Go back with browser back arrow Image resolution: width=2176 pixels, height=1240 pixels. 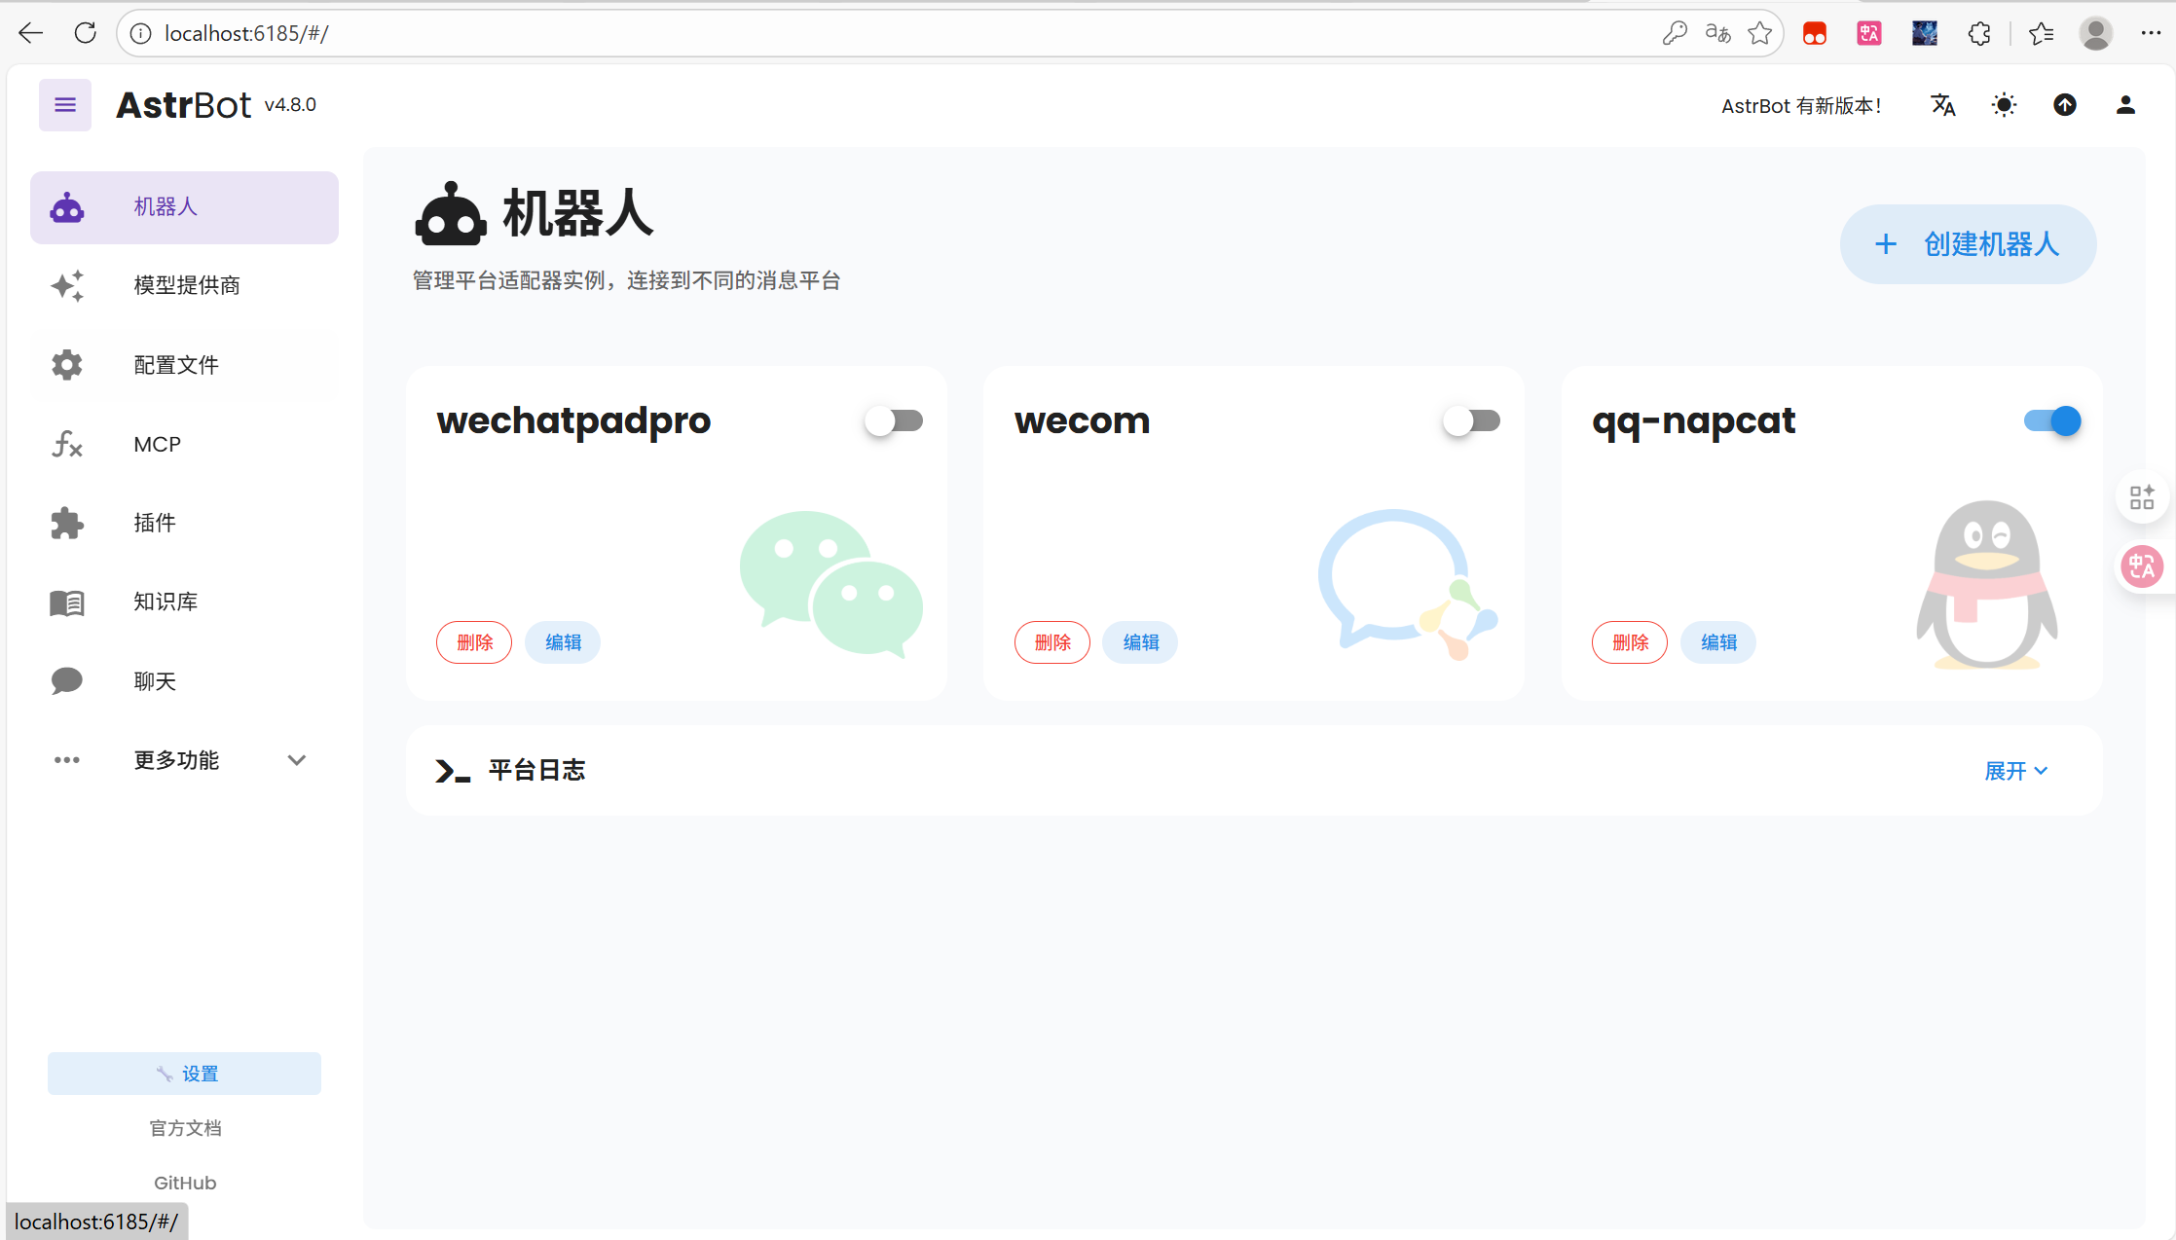coord(31,33)
